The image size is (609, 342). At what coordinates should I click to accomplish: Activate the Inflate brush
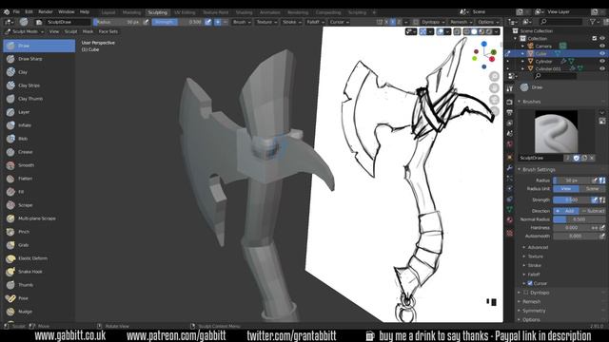click(x=39, y=125)
